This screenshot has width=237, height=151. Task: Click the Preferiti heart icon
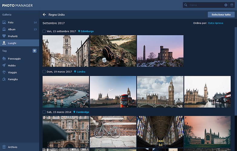(4, 36)
